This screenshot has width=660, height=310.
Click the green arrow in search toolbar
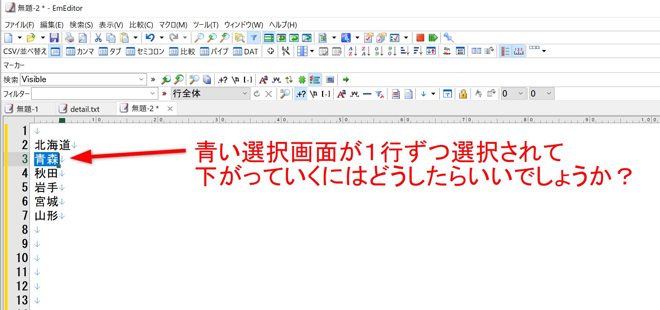point(346,79)
